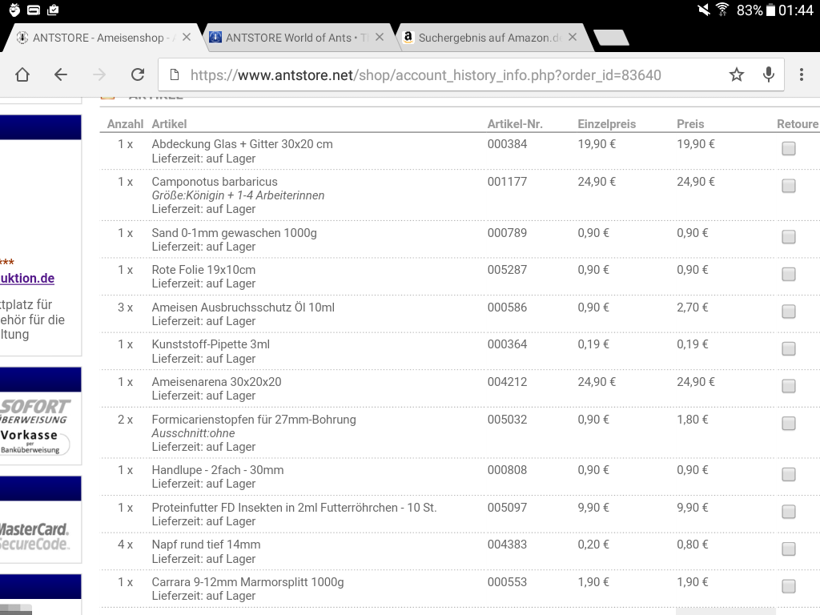
Task: Open the Chrome three-dot menu
Action: coord(802,74)
